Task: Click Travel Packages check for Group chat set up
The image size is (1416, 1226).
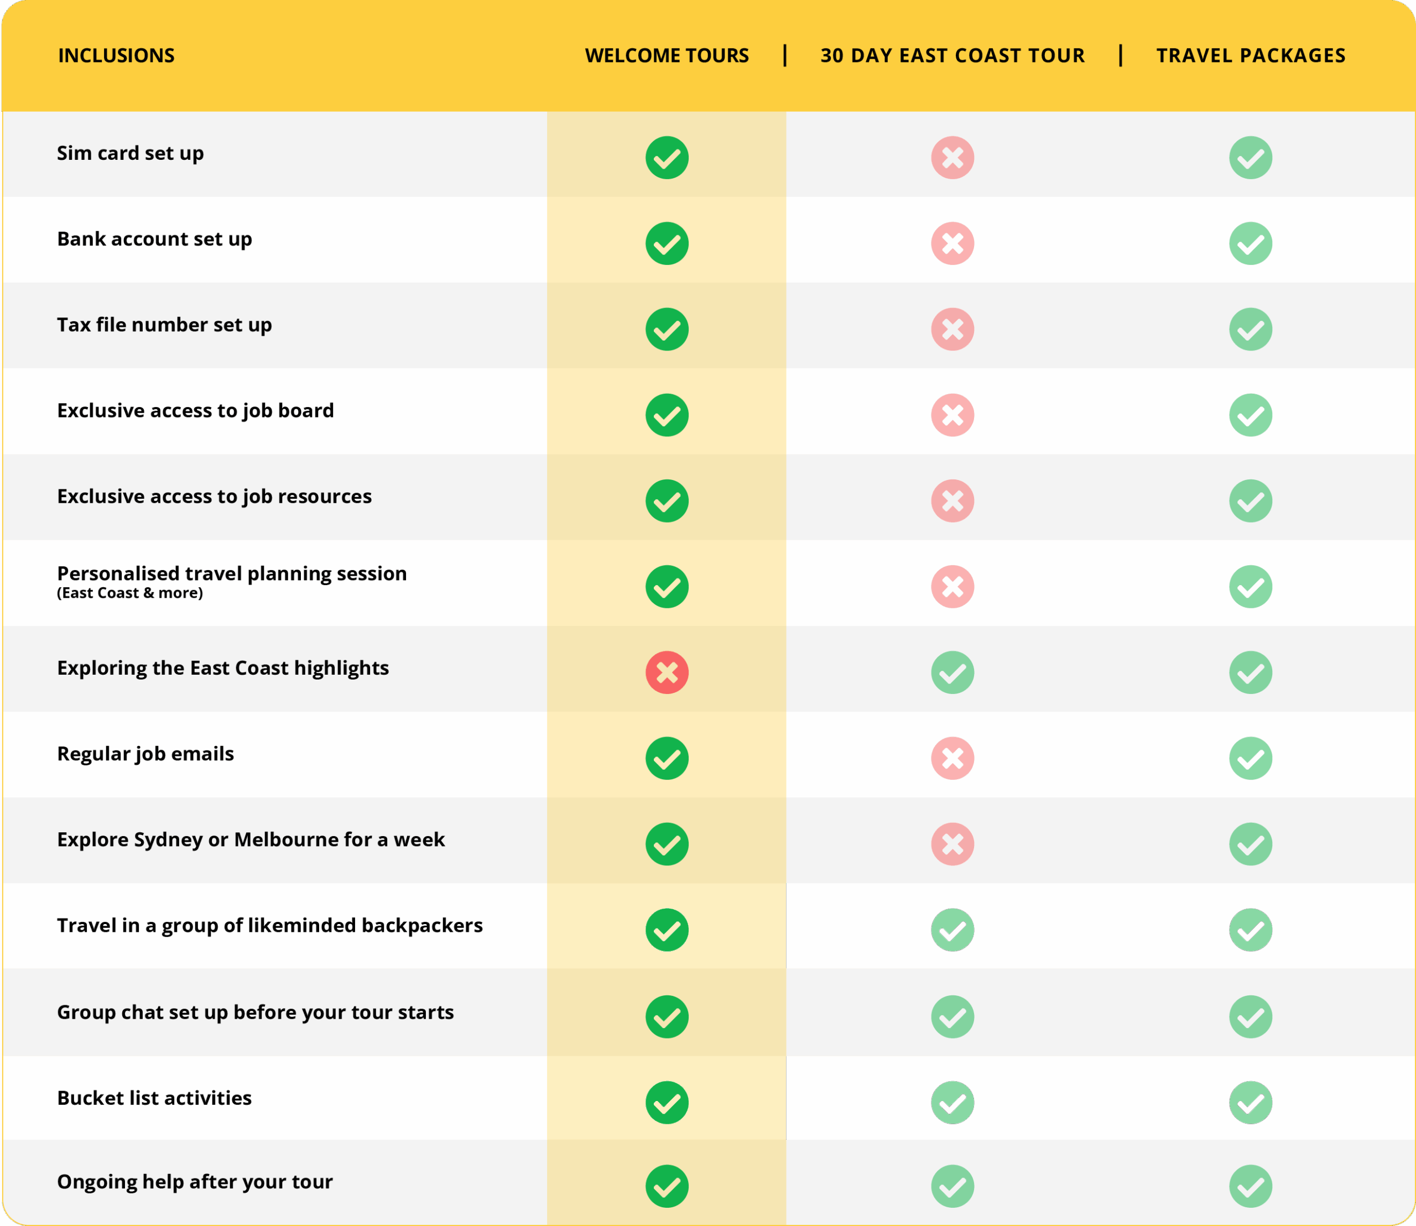Action: tap(1251, 1016)
